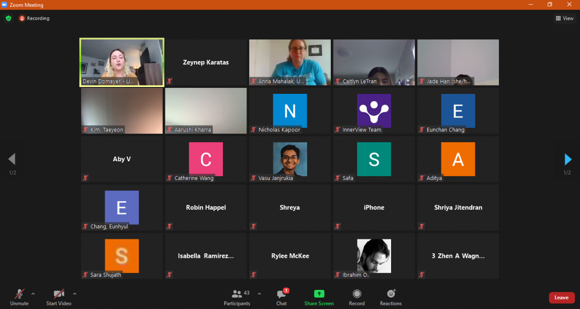Select Jade Han's video tile
The image size is (580, 309).
pyautogui.click(x=458, y=62)
